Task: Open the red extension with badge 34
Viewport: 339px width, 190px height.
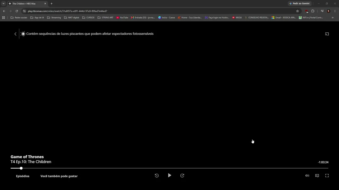Action: click(307, 11)
